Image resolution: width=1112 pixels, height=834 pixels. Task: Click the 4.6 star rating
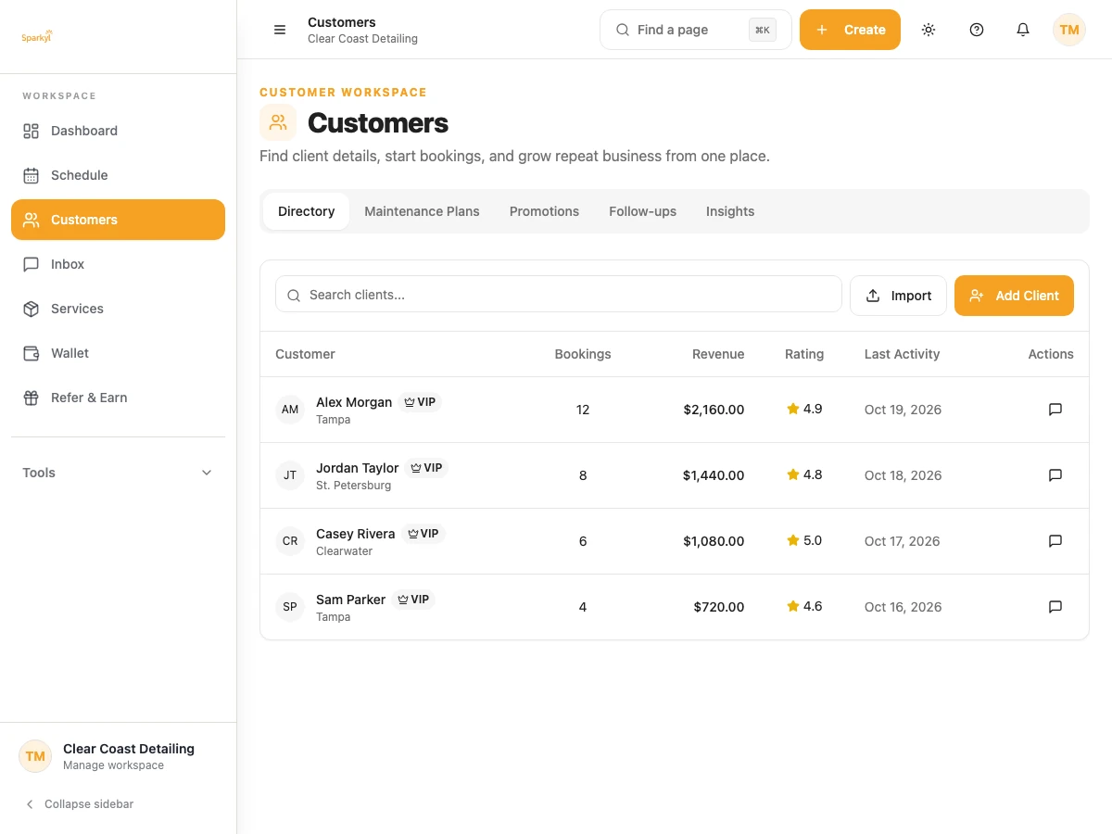point(804,606)
